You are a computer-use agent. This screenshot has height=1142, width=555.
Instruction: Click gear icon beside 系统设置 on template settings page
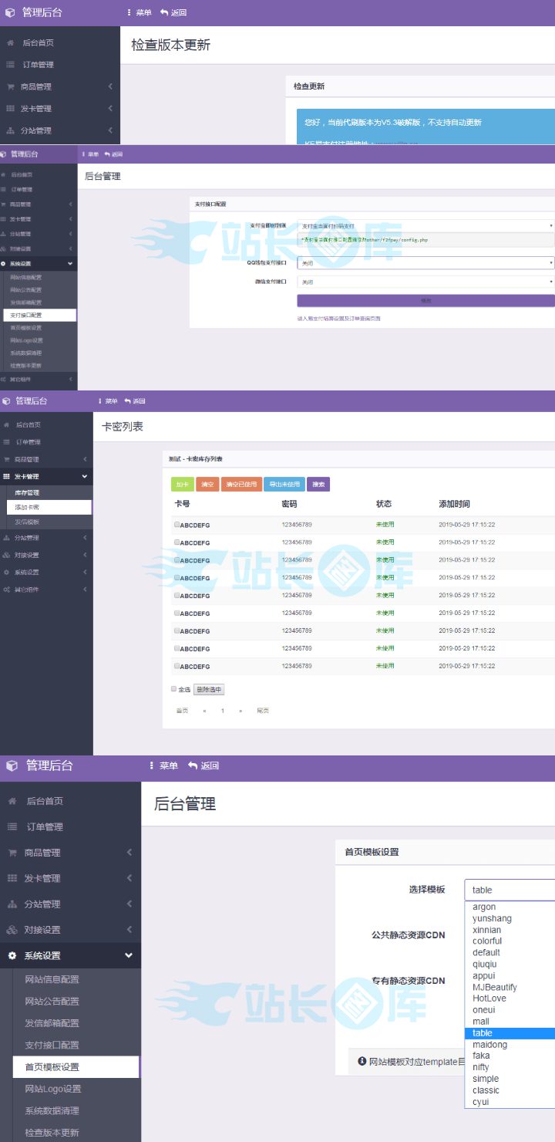click(12, 955)
